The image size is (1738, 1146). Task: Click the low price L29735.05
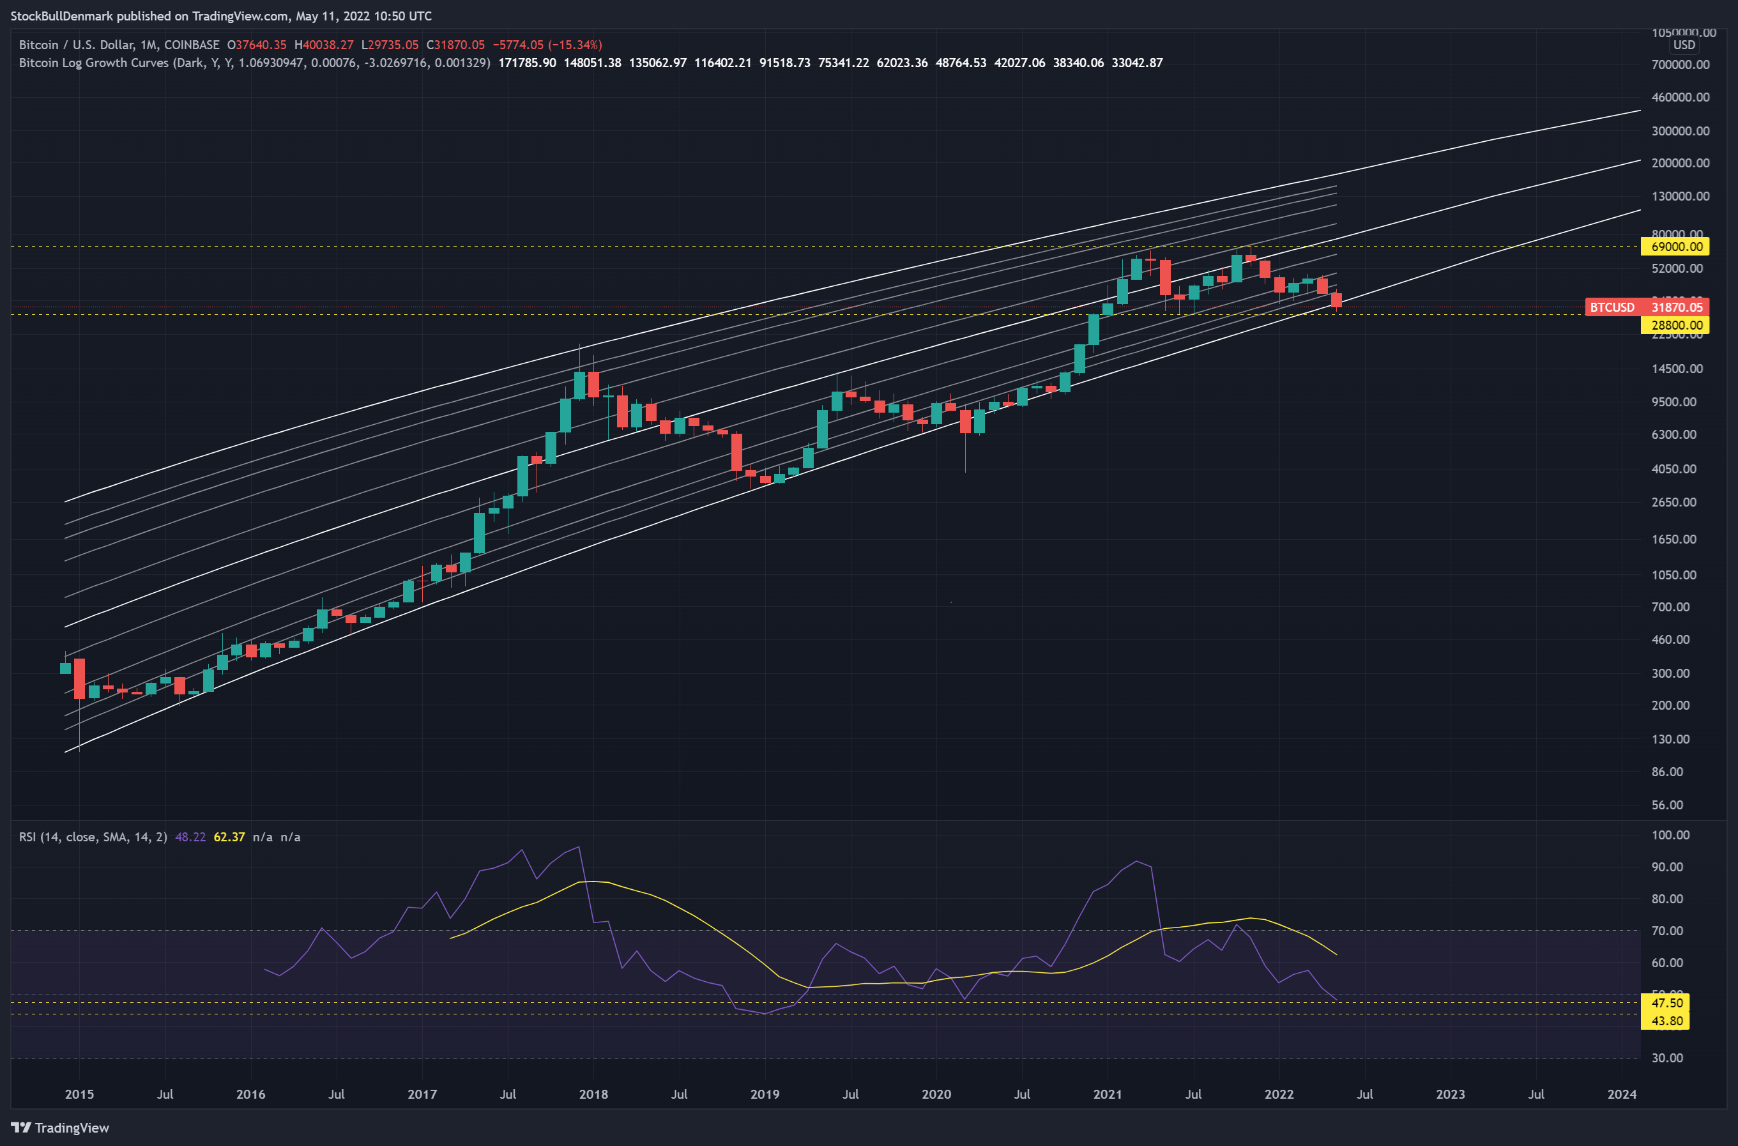click(390, 45)
